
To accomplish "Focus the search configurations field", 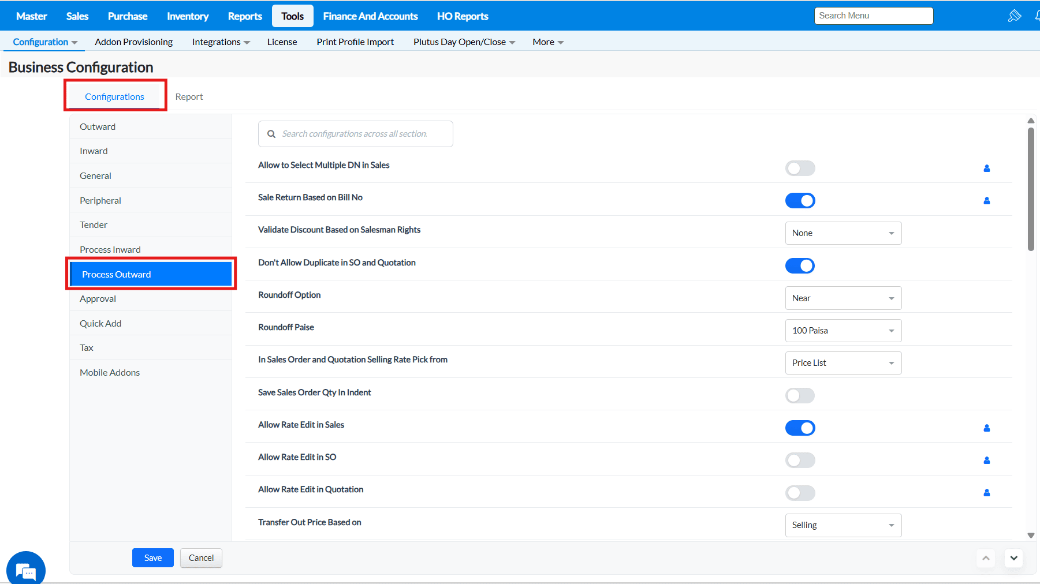I will (x=356, y=134).
